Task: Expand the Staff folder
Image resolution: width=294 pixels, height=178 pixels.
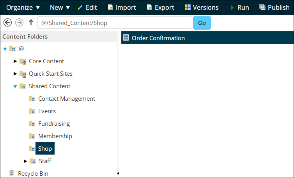Action: 25,161
